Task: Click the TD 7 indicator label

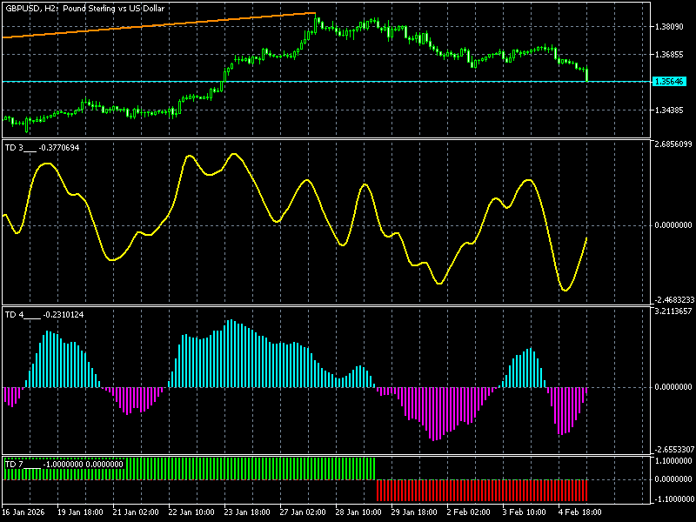Action: pos(64,465)
